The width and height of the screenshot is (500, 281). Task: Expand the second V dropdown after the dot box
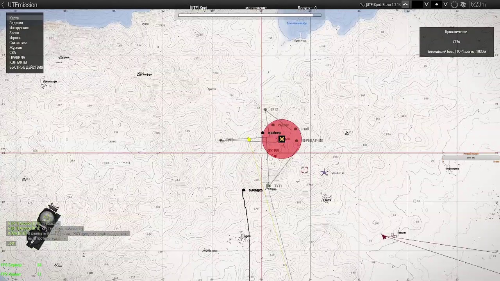[x=445, y=5]
